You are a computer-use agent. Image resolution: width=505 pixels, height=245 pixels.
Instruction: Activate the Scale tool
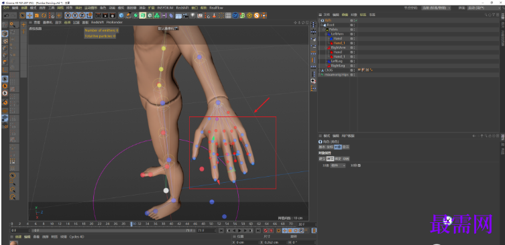pos(37,15)
